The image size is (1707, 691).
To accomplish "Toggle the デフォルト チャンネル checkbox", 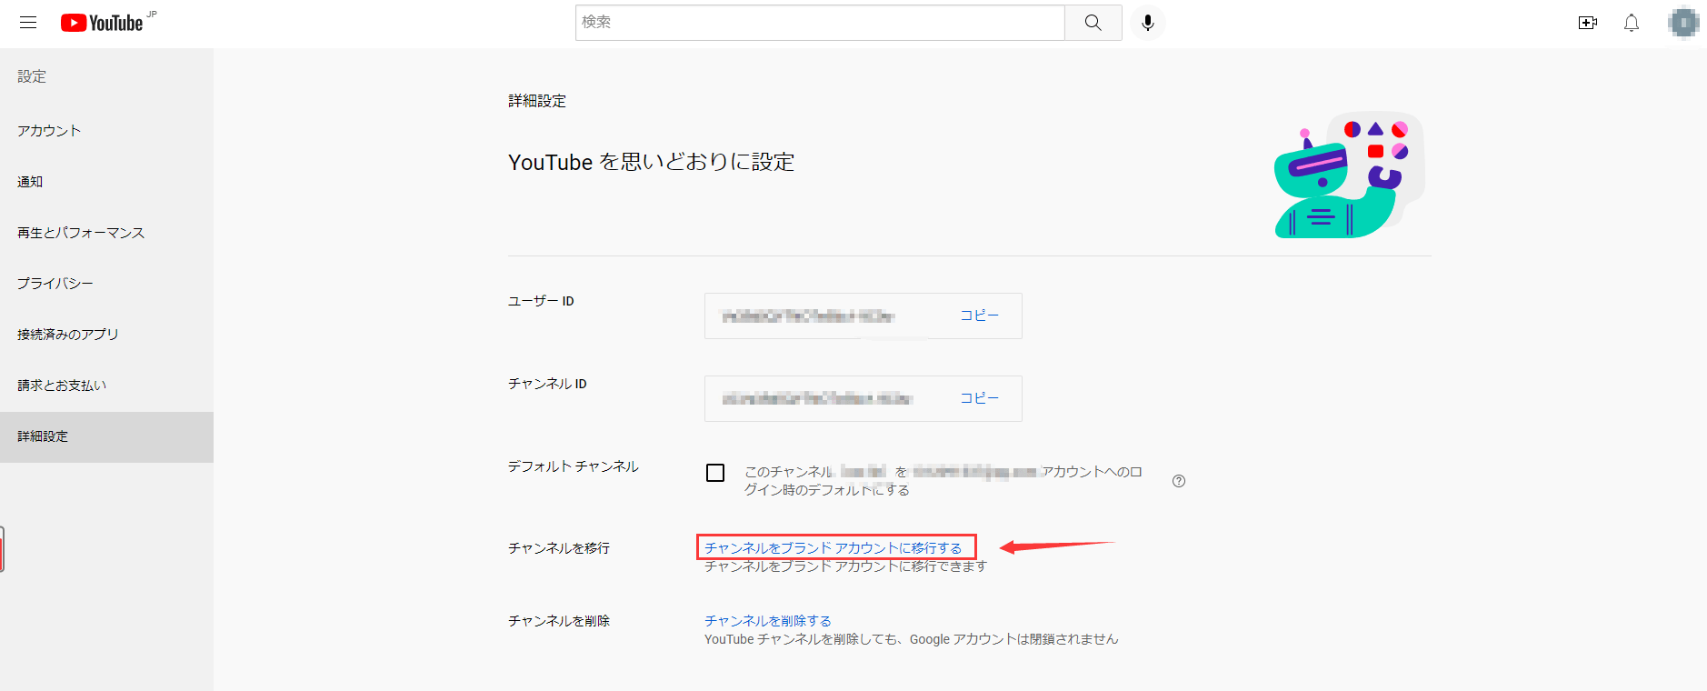I will (715, 473).
